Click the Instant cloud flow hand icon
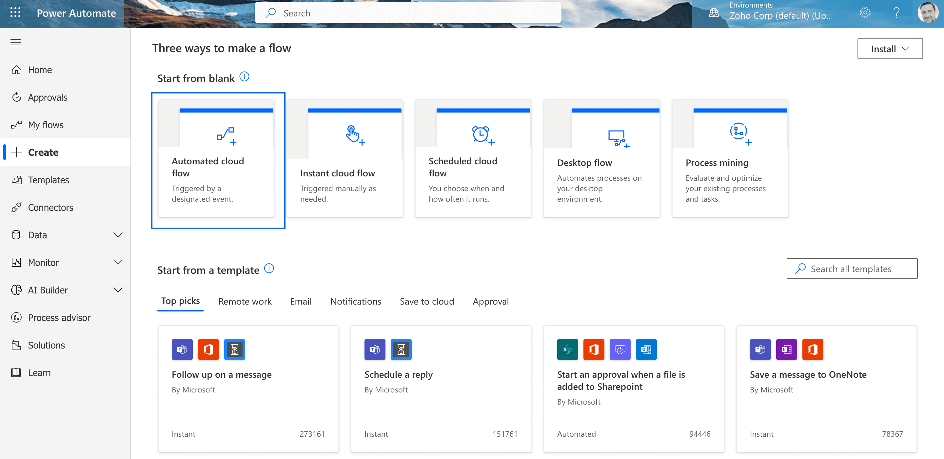 [x=355, y=136]
